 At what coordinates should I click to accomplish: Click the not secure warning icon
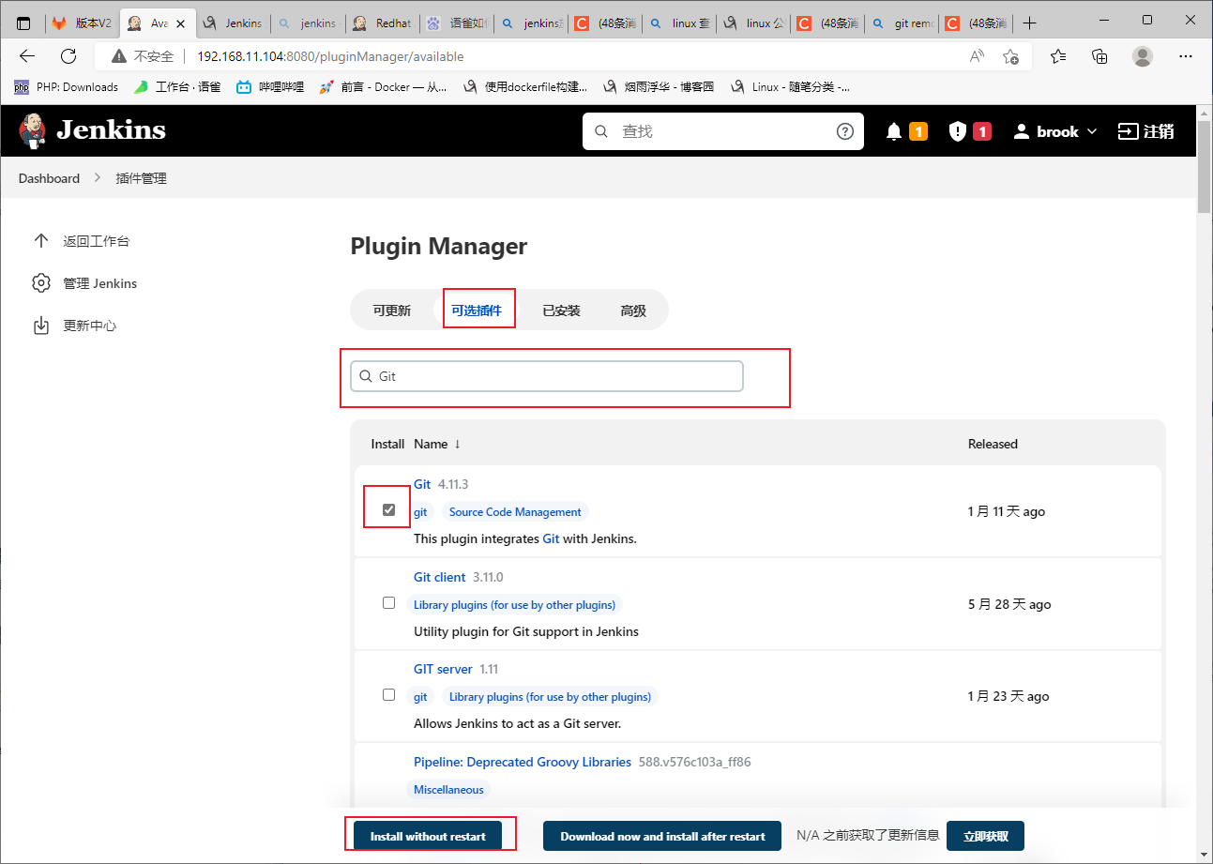[x=119, y=56]
